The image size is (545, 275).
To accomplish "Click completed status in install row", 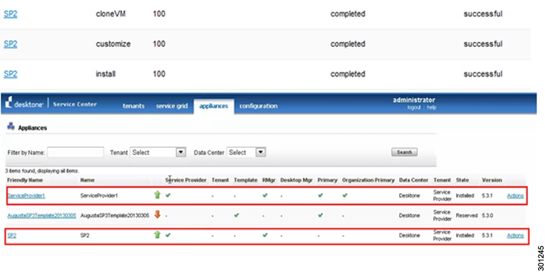I will click(x=348, y=74).
